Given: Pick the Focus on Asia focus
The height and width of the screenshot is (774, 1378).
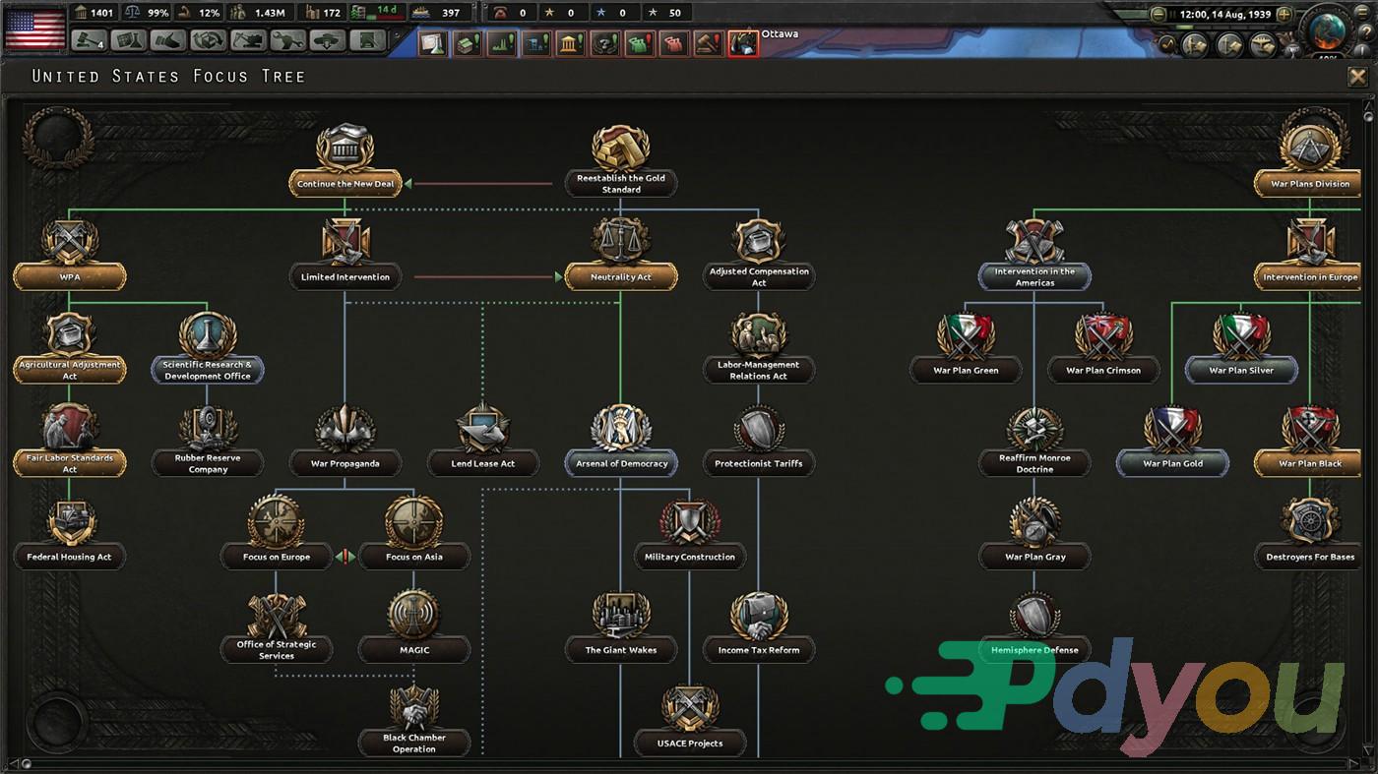Looking at the screenshot, I should click(413, 534).
